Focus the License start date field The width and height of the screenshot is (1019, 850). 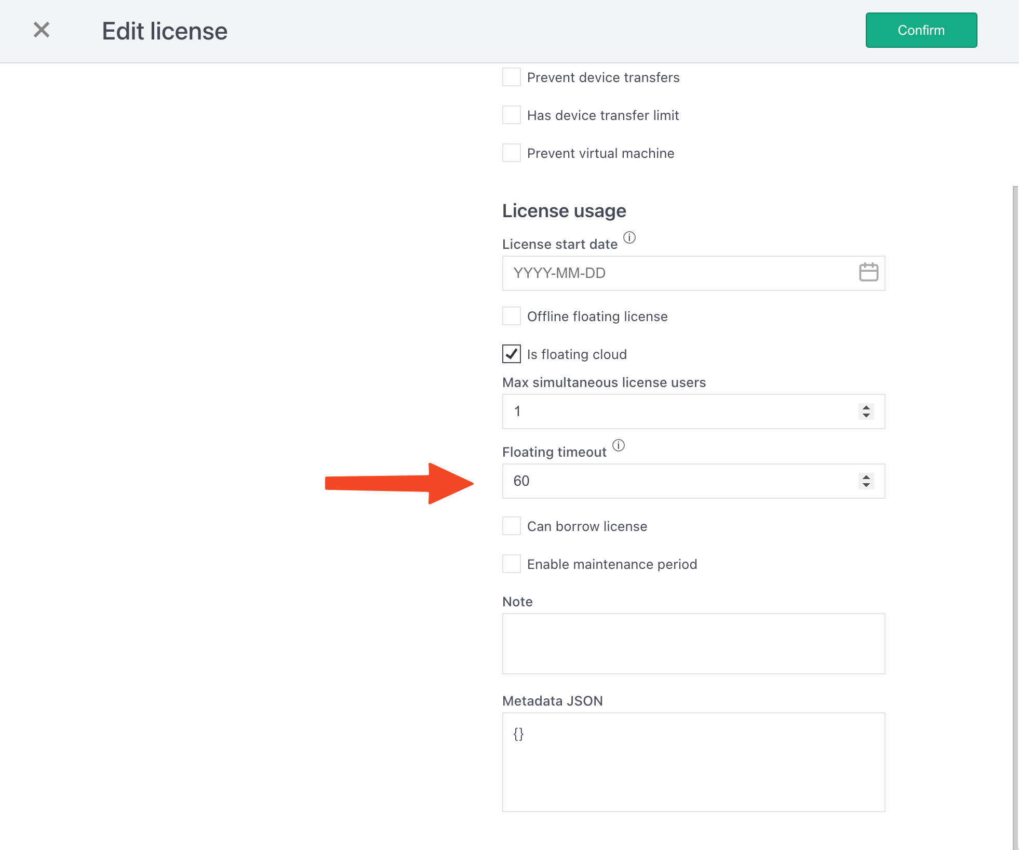tap(675, 273)
